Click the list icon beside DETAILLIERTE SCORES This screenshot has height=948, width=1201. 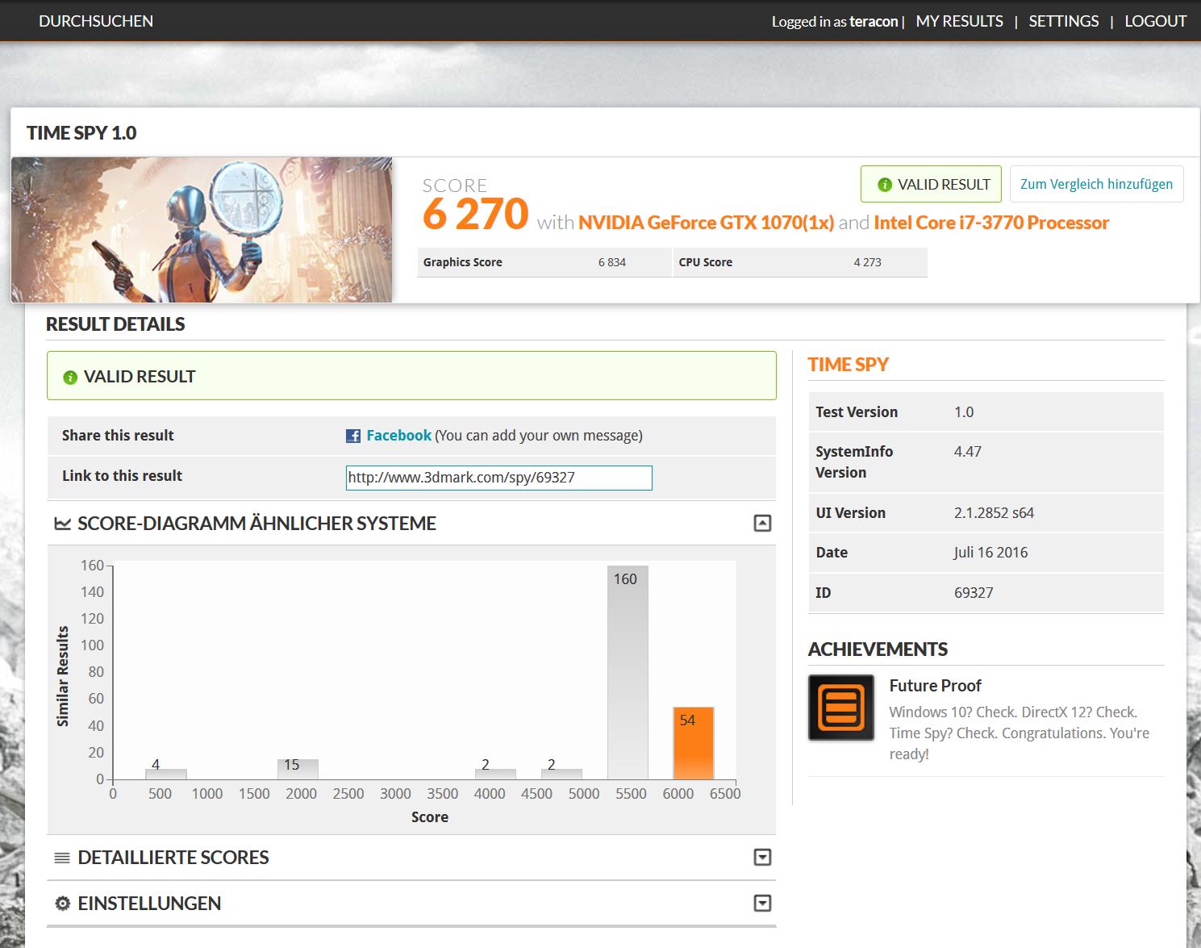62,858
